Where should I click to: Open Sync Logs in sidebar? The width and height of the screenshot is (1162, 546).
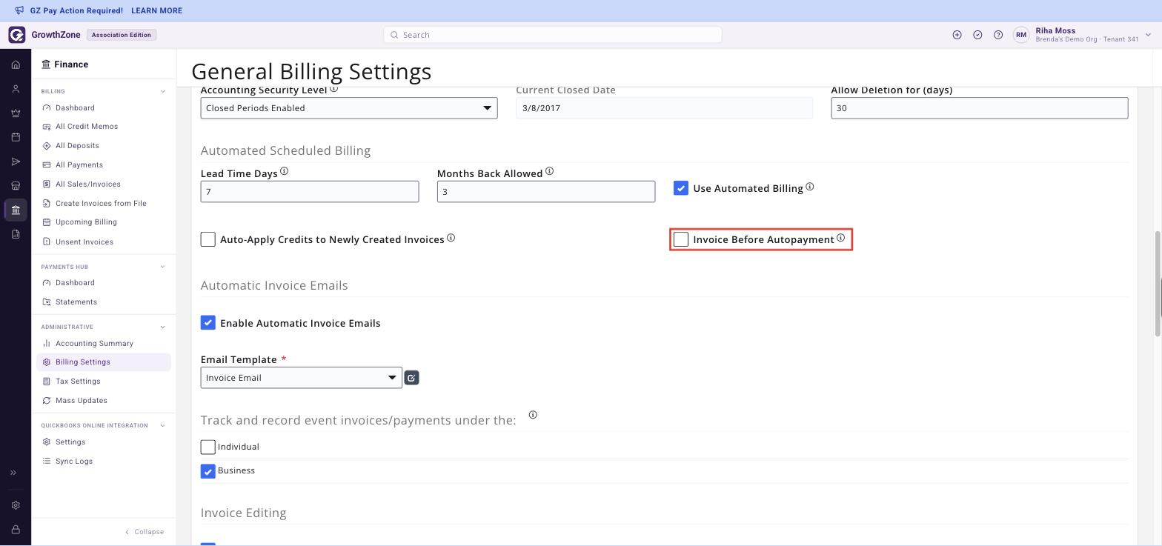click(x=74, y=462)
